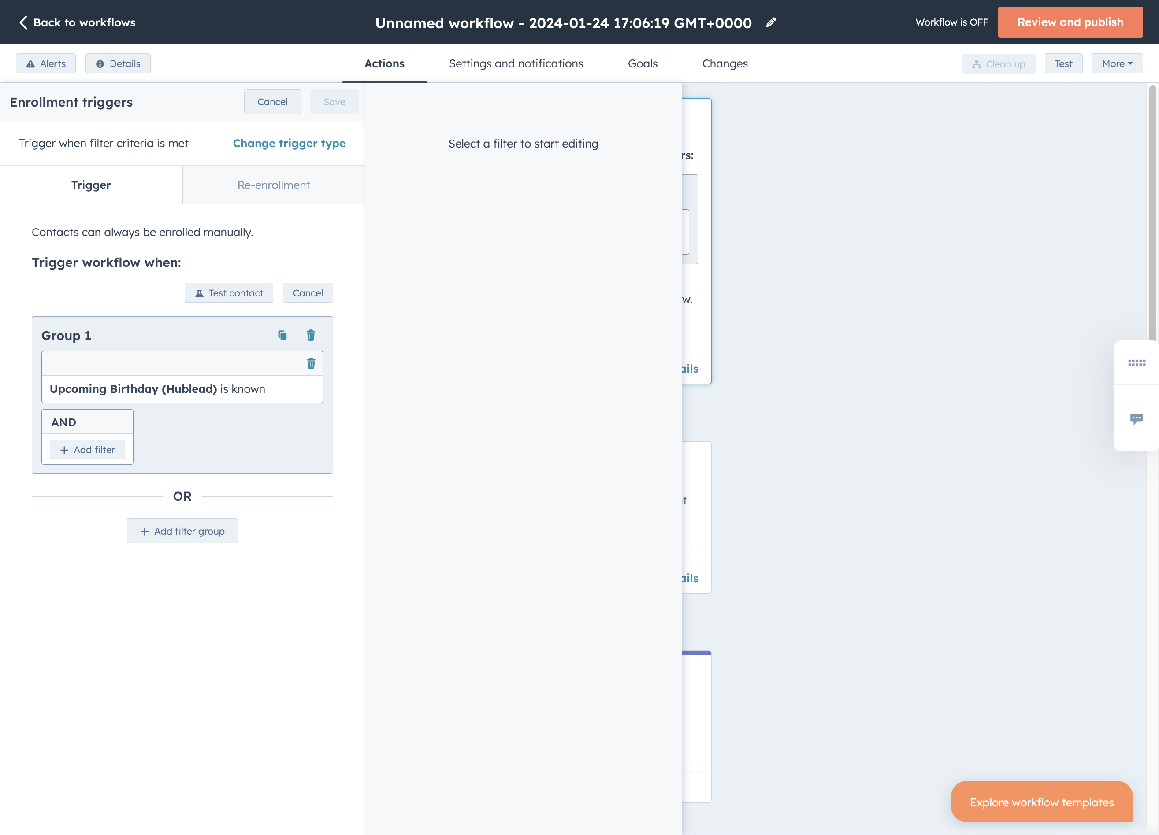Cancel the enrollment triggers panel
This screenshot has width=1159, height=835.
point(272,102)
